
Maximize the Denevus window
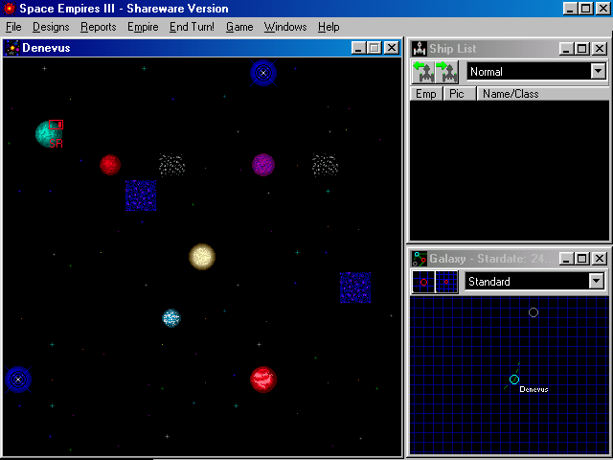click(375, 48)
